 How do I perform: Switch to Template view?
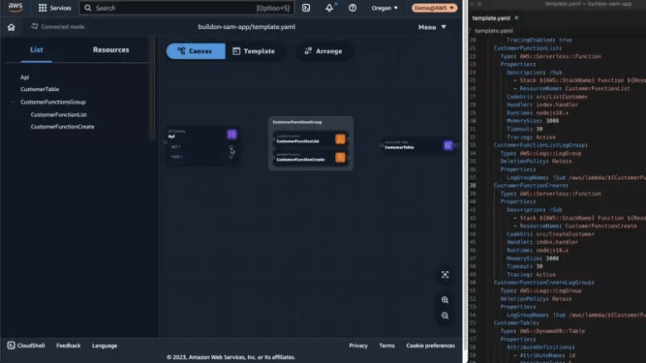pyautogui.click(x=254, y=51)
